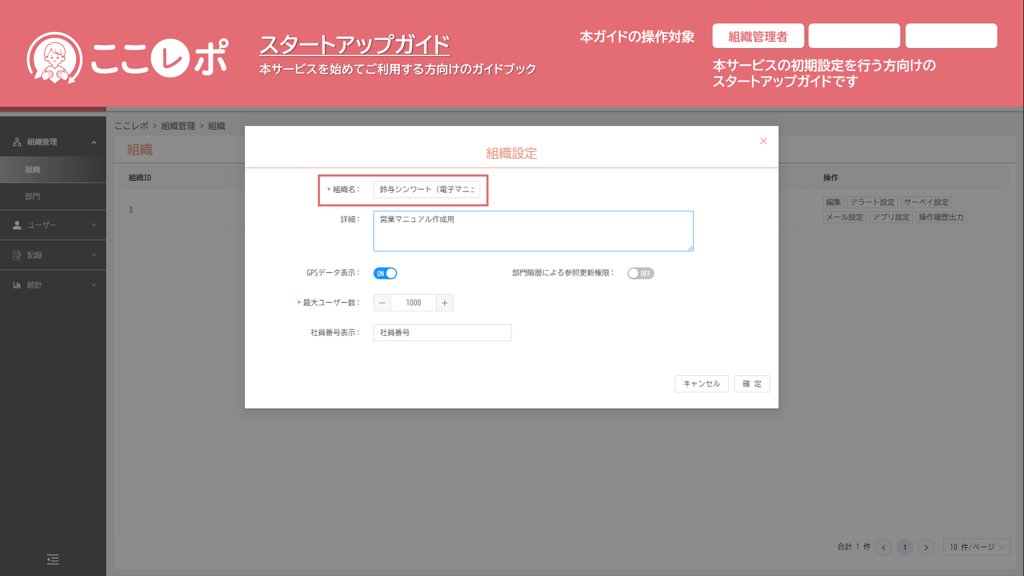This screenshot has width=1024, height=576.
Task: Select 組織 in the sidebar menu
Action: (x=33, y=170)
